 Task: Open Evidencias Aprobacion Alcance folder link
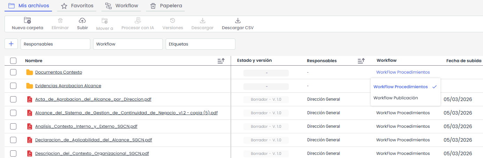point(68,86)
